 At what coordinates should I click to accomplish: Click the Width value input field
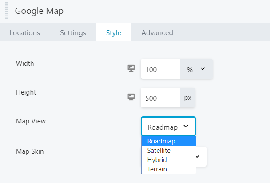click(x=160, y=69)
